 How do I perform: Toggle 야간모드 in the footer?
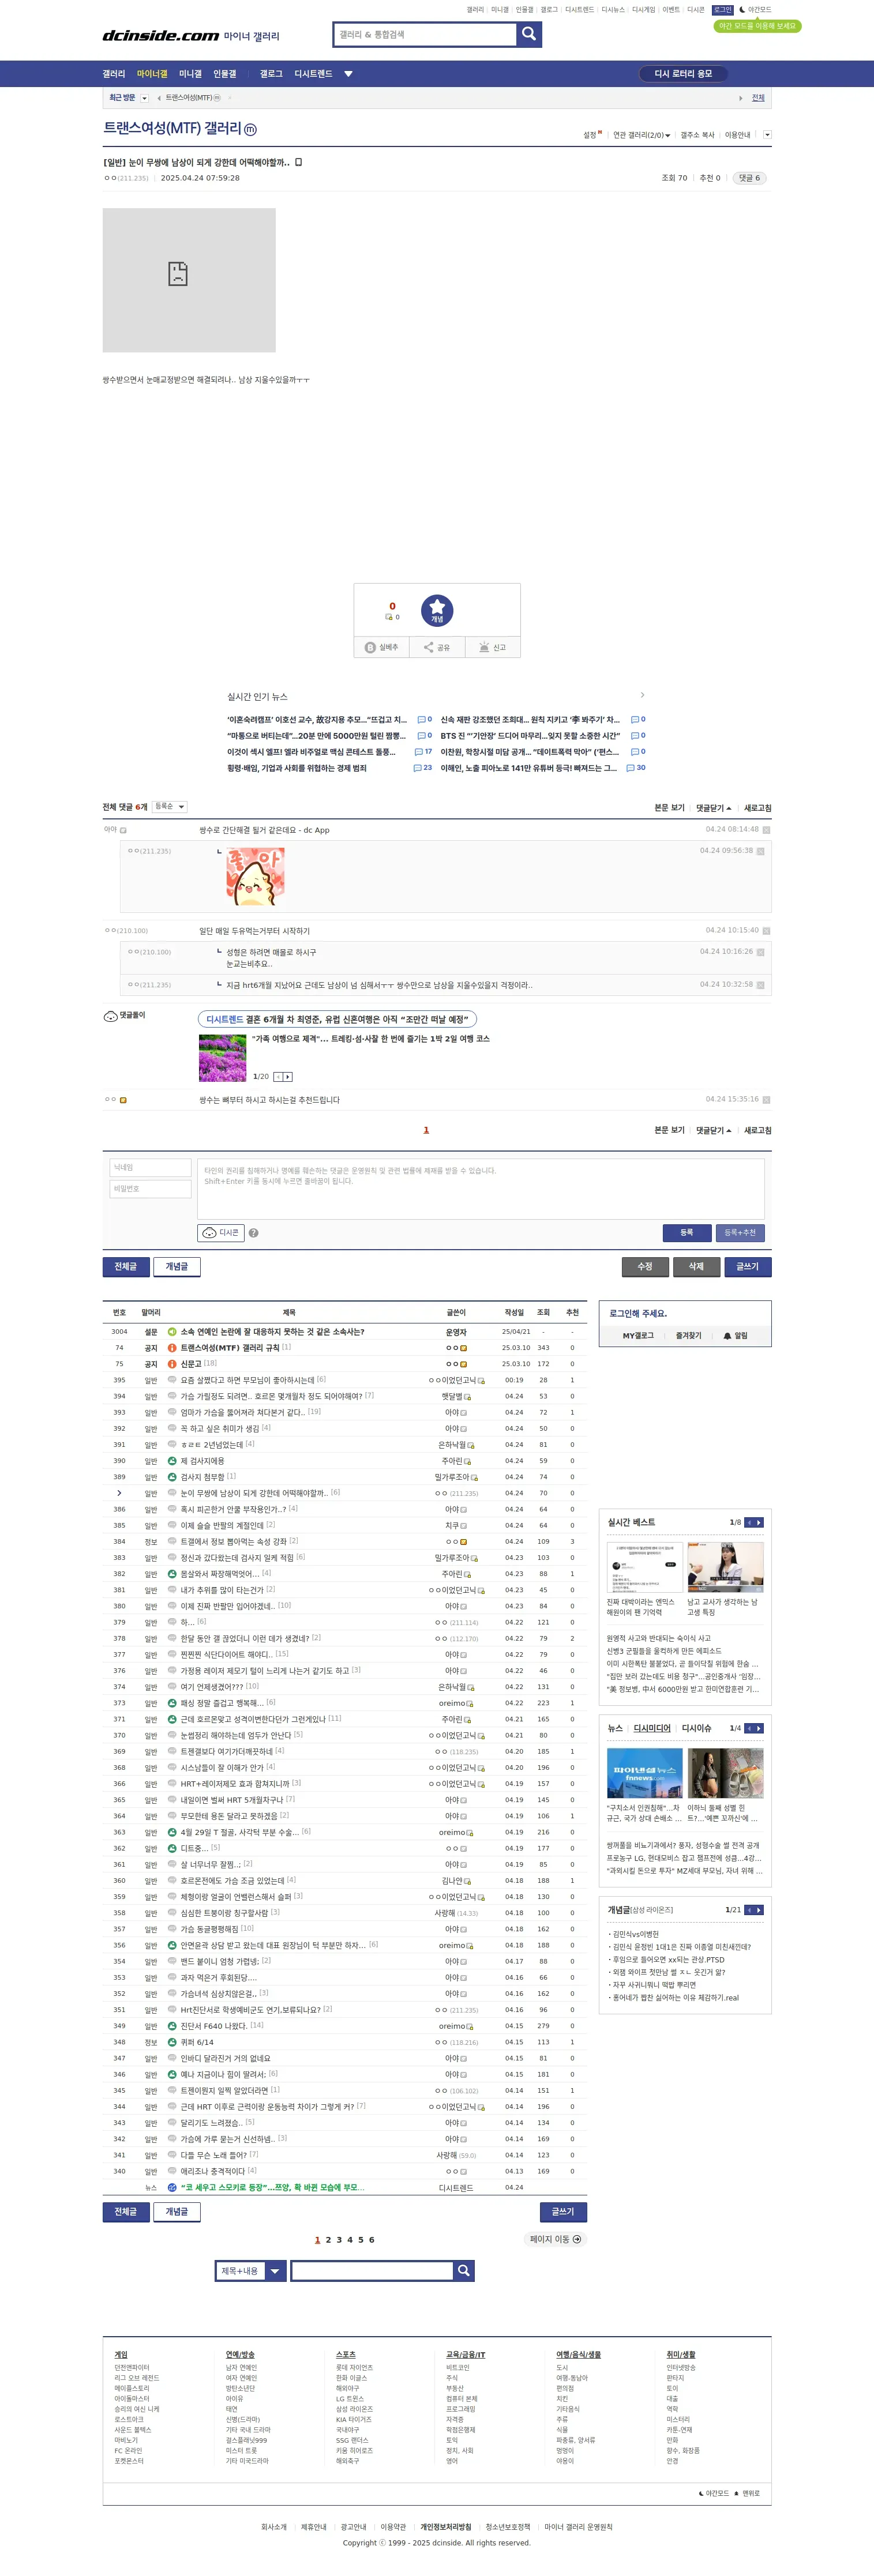coord(713,2493)
